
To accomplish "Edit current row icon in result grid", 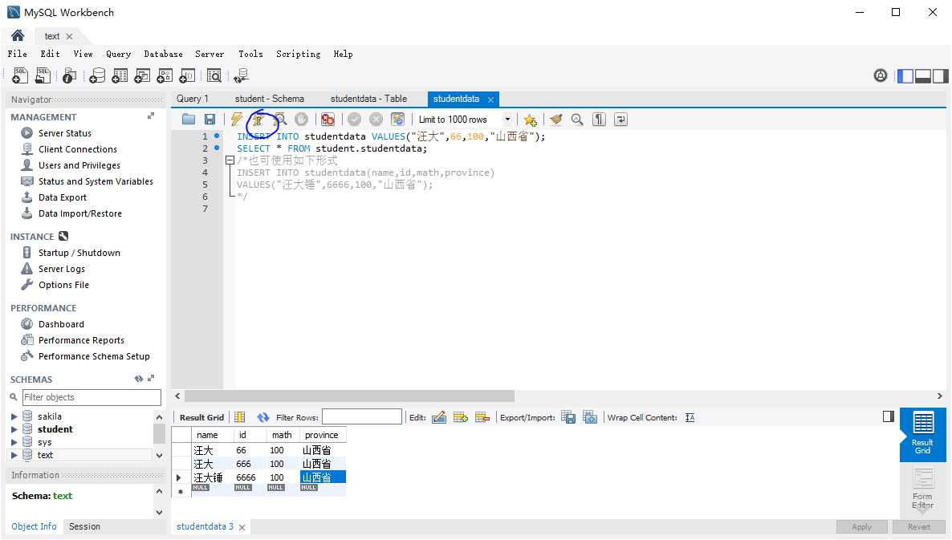I will (x=439, y=417).
